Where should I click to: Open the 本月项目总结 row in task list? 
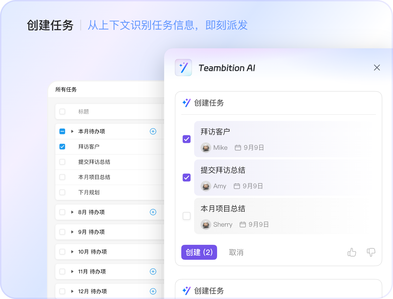pyautogui.click(x=110, y=177)
